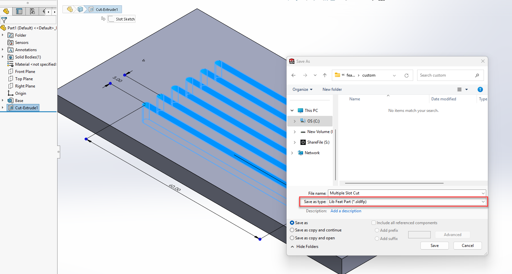Expand the Solid Bodies(1) folder

3,57
